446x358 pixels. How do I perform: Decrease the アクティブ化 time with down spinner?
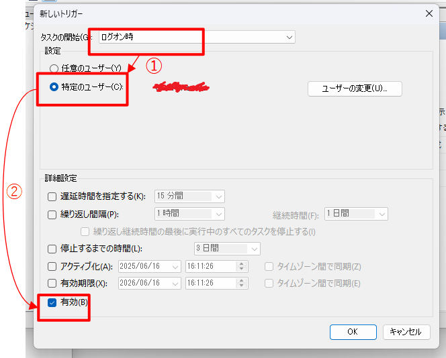point(242,269)
